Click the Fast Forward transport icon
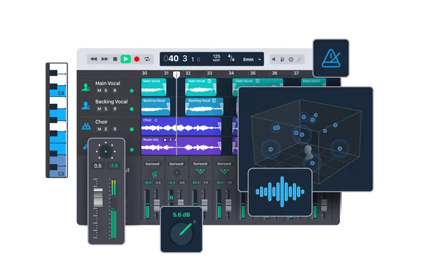Screen dimensions: 421x280 coord(104,58)
